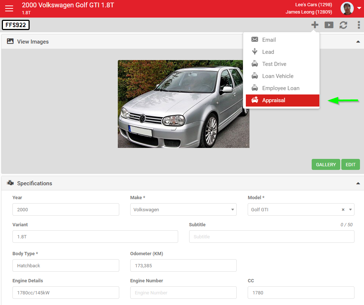364x305 pixels.
Task: Click the Variant field showing 1.8T
Action: point(95,237)
